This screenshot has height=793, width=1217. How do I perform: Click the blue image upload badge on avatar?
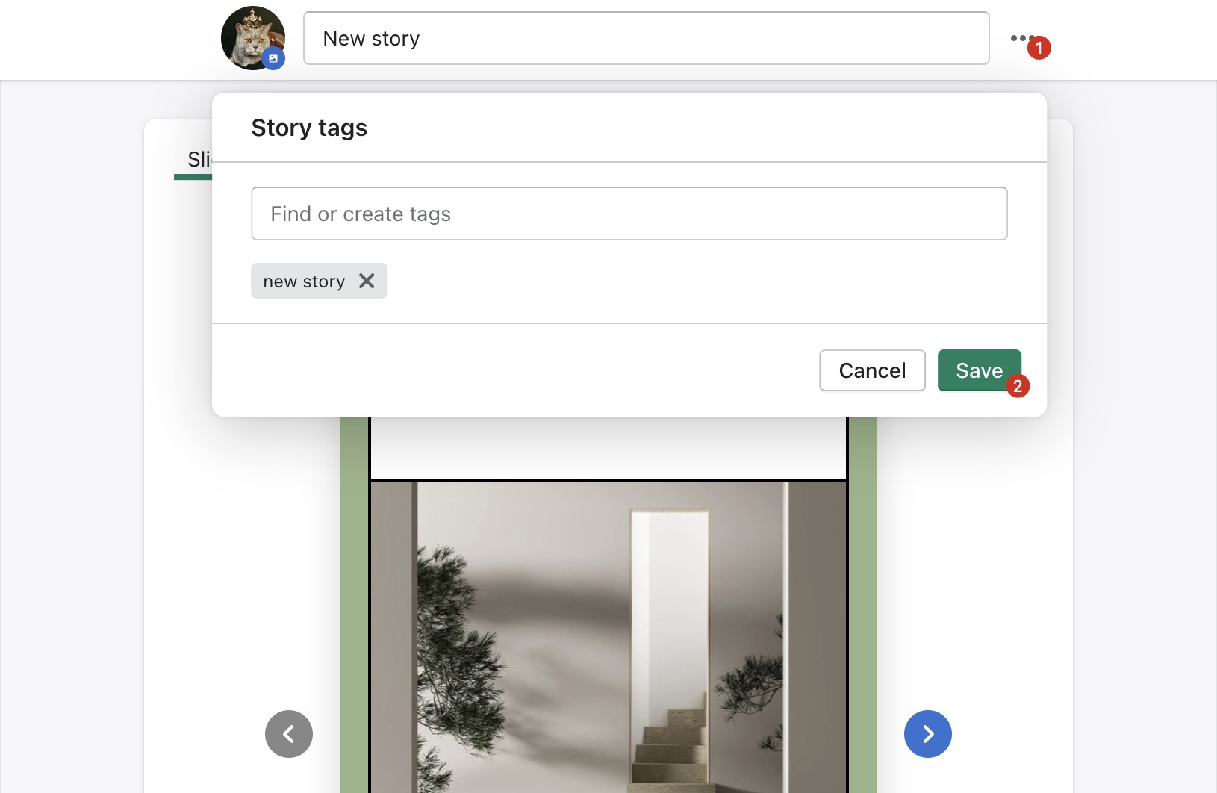(x=273, y=58)
